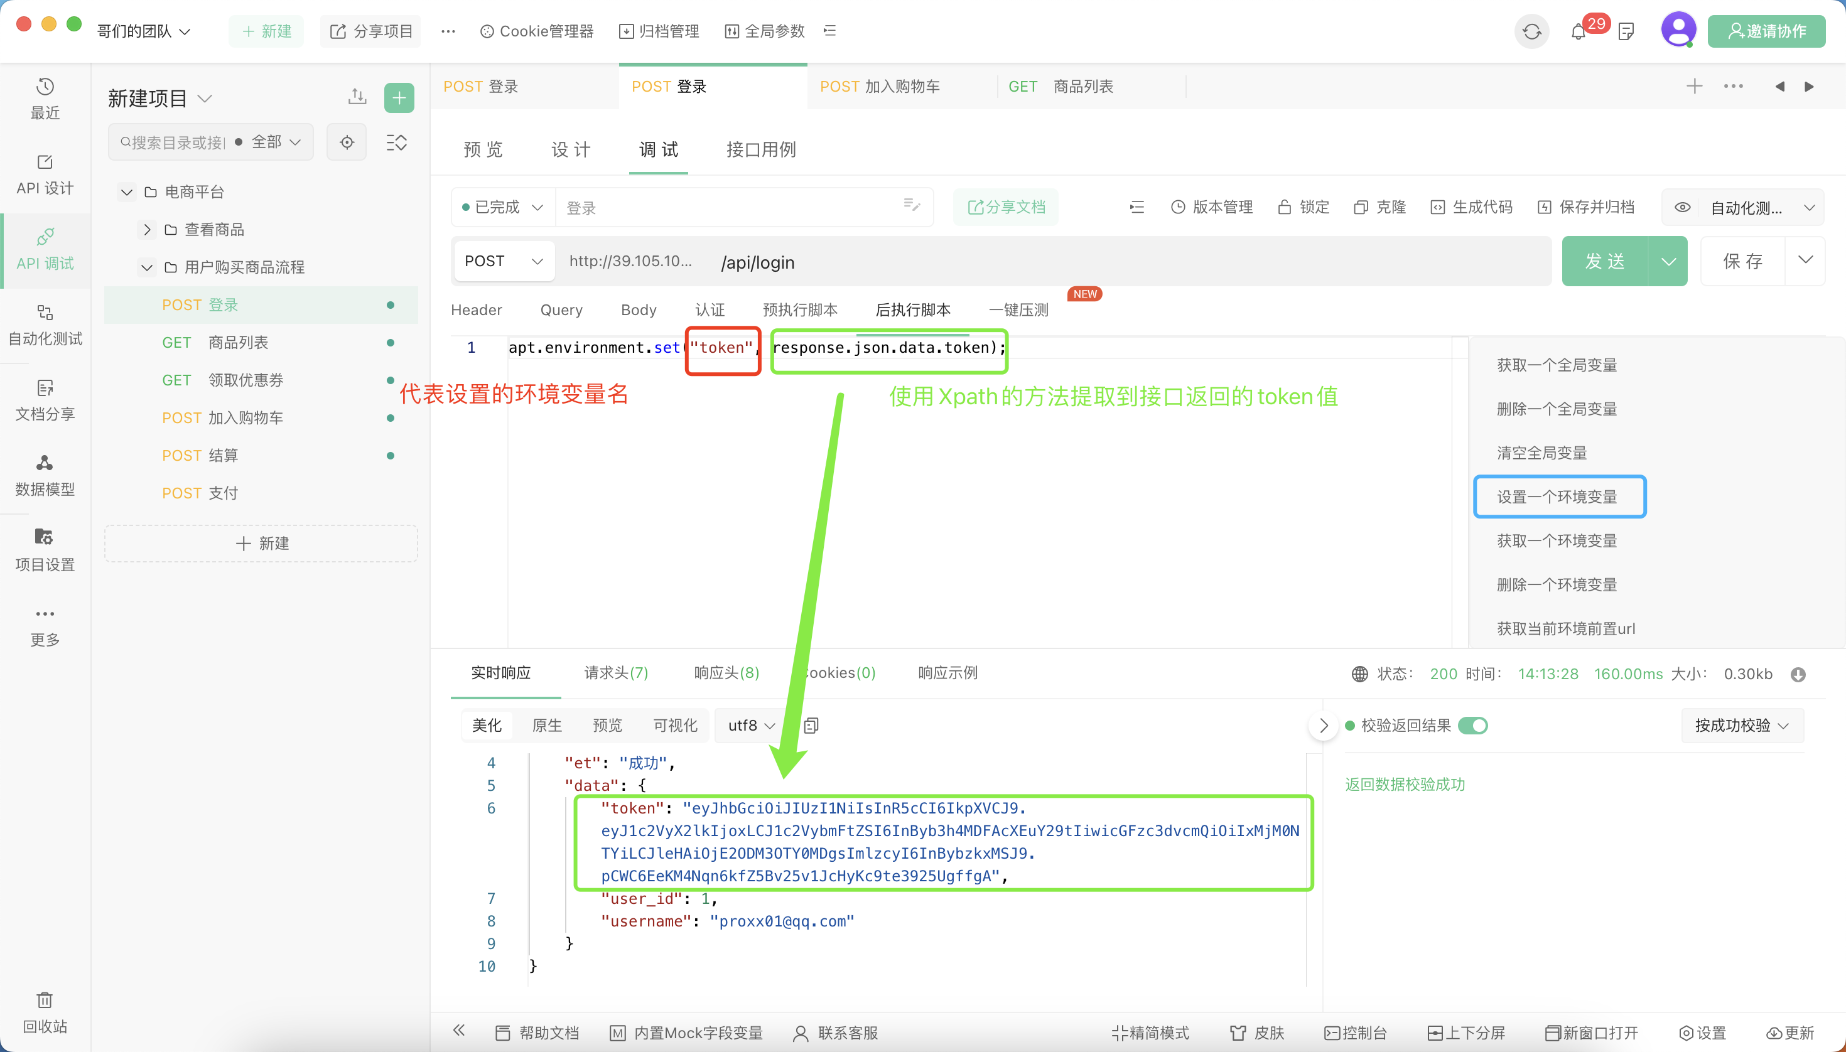Open the POST 加入购物车 tab

pos(880,87)
